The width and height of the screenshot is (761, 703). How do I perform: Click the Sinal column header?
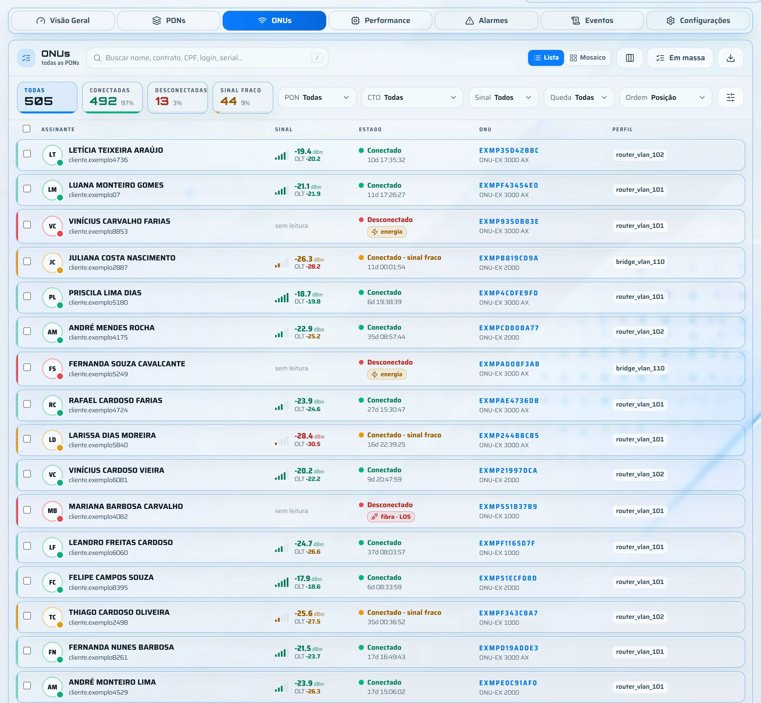(x=284, y=130)
